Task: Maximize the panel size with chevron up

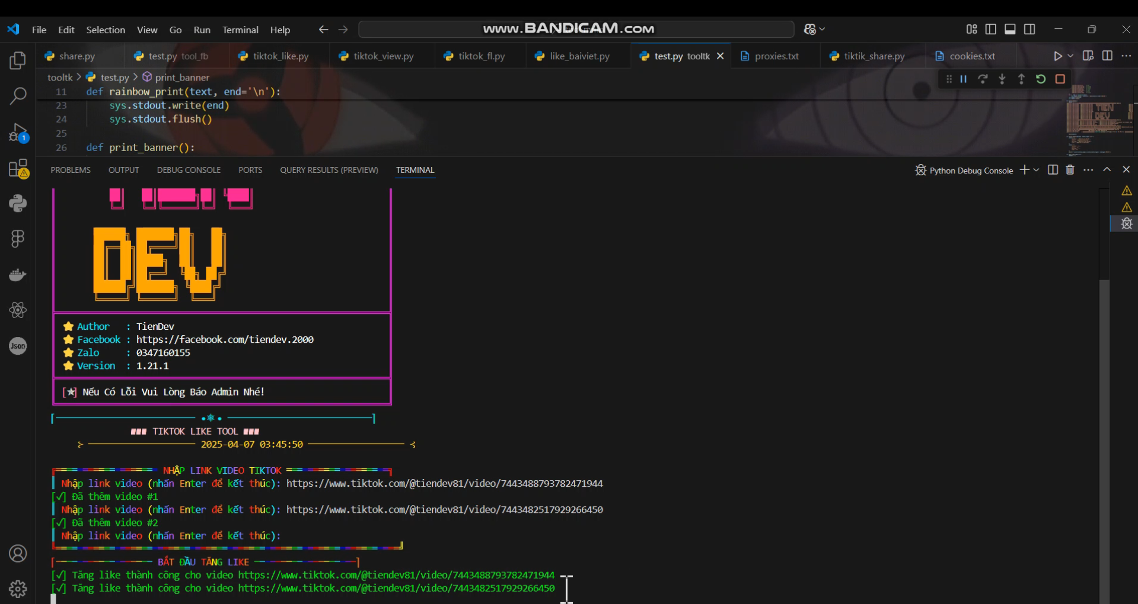Action: tap(1107, 170)
